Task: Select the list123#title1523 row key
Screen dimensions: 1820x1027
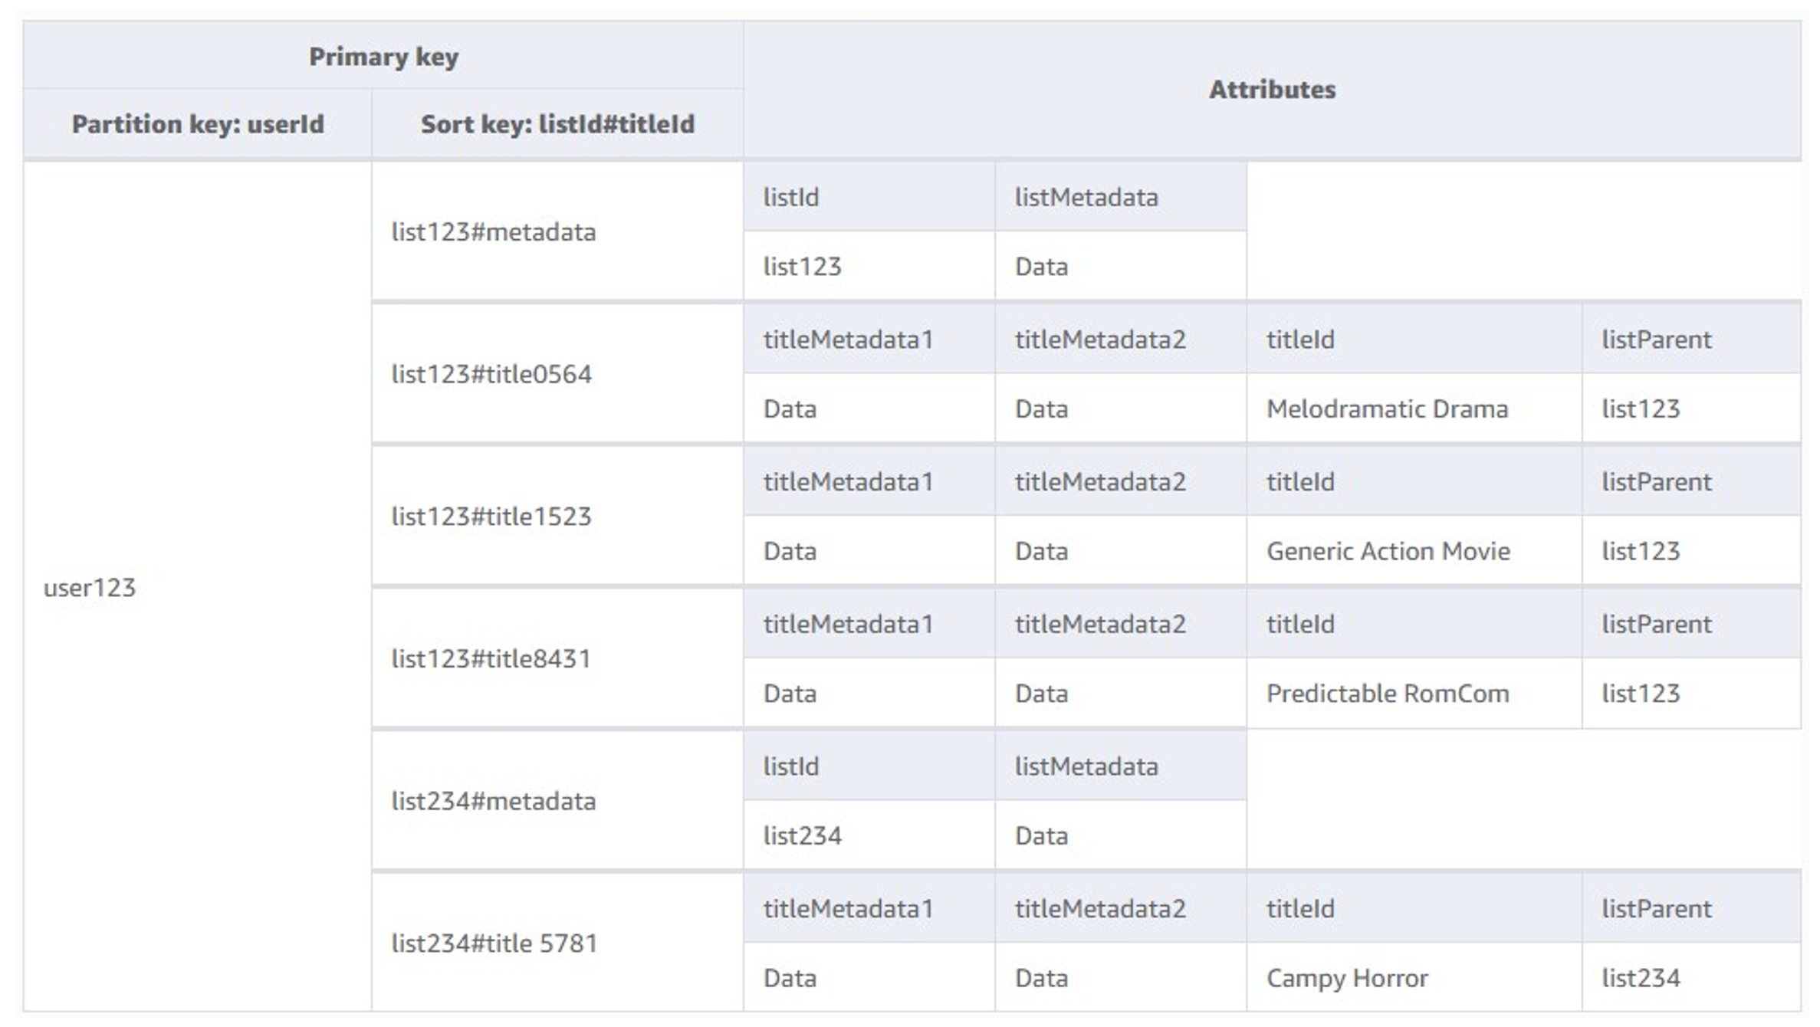Action: coord(491,517)
